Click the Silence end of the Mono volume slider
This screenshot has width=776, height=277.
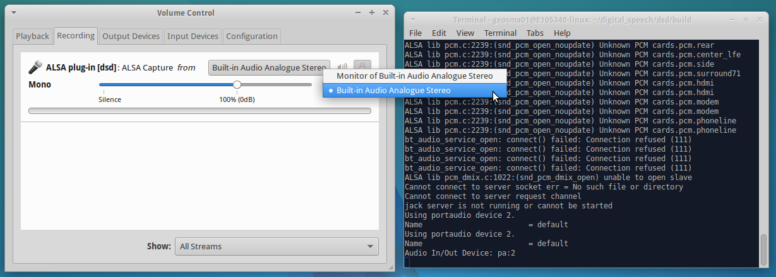101,84
